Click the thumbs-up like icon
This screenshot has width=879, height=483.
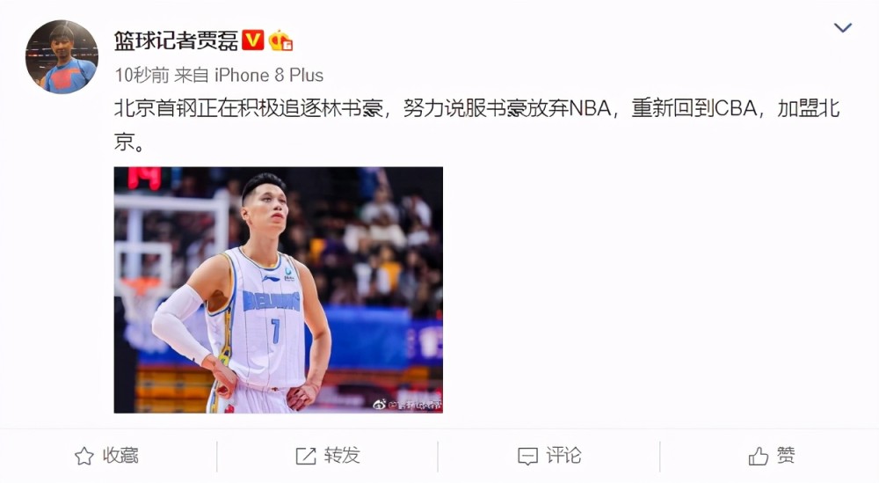pos(759,456)
